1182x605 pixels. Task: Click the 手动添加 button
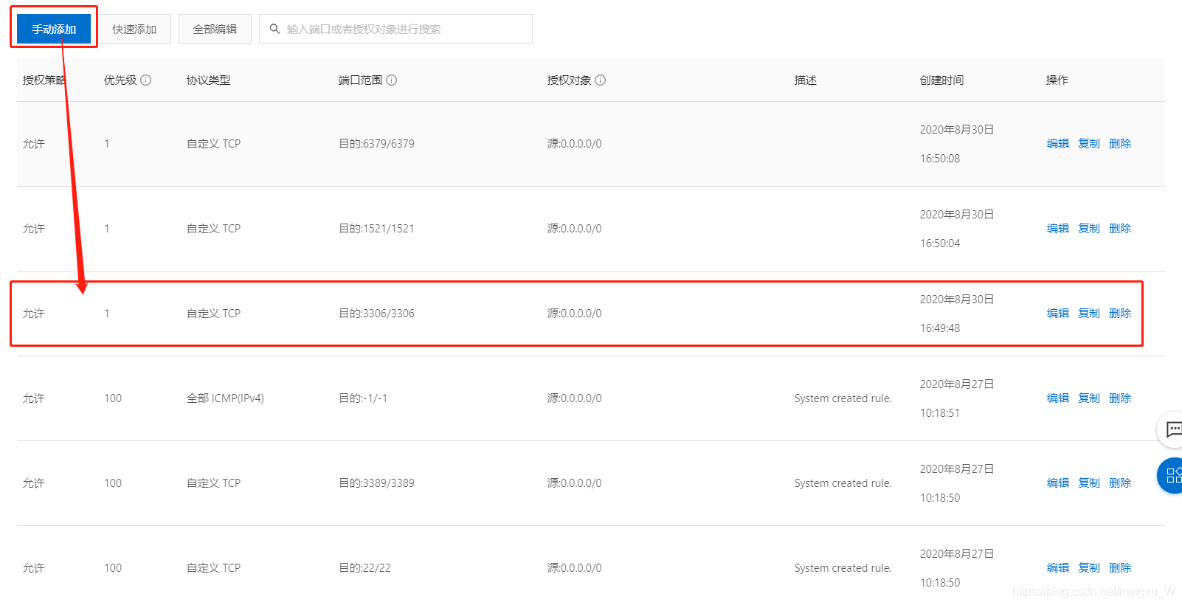pos(54,29)
